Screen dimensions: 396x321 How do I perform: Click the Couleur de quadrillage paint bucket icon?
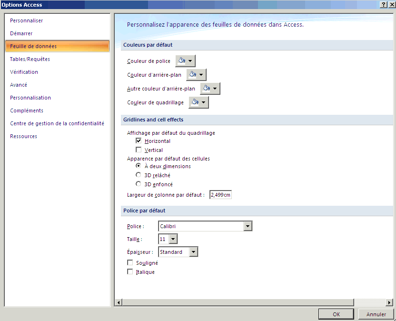[195, 102]
